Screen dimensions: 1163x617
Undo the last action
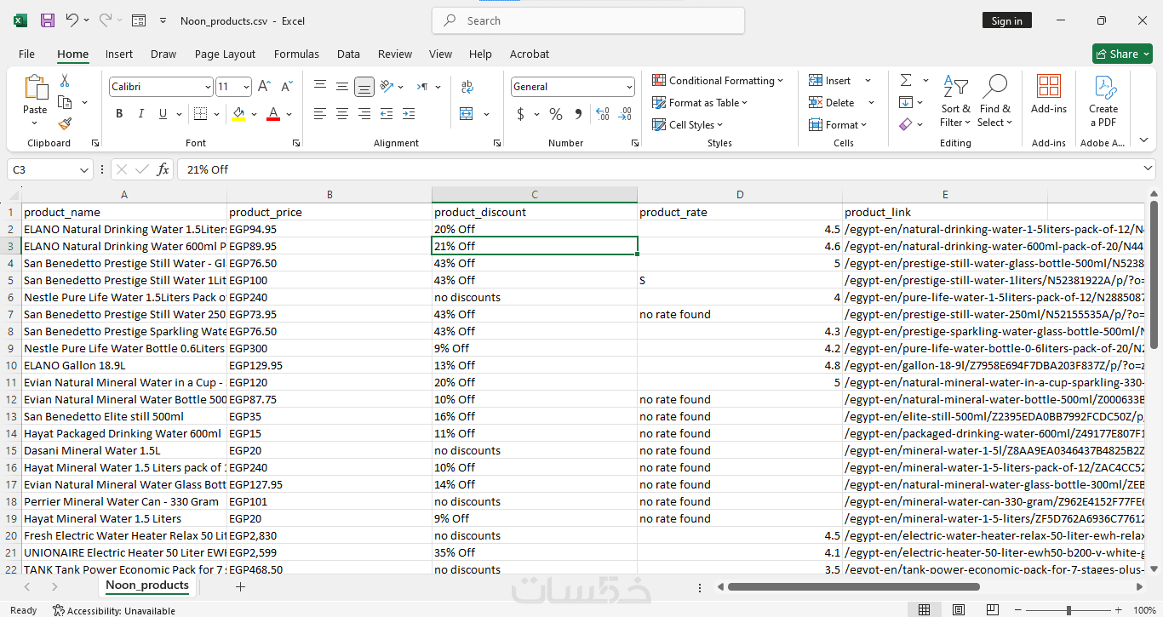(72, 20)
